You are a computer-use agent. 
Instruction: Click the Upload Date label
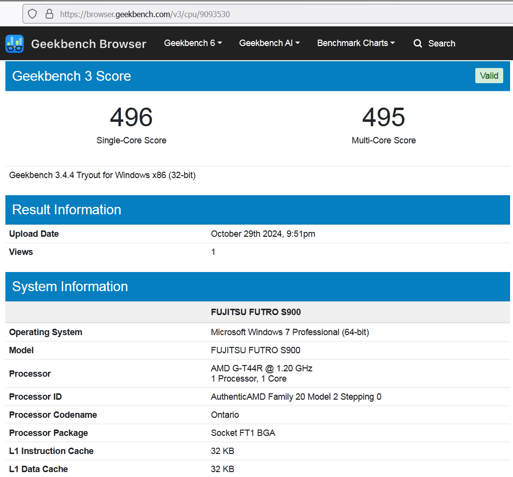[x=34, y=234]
